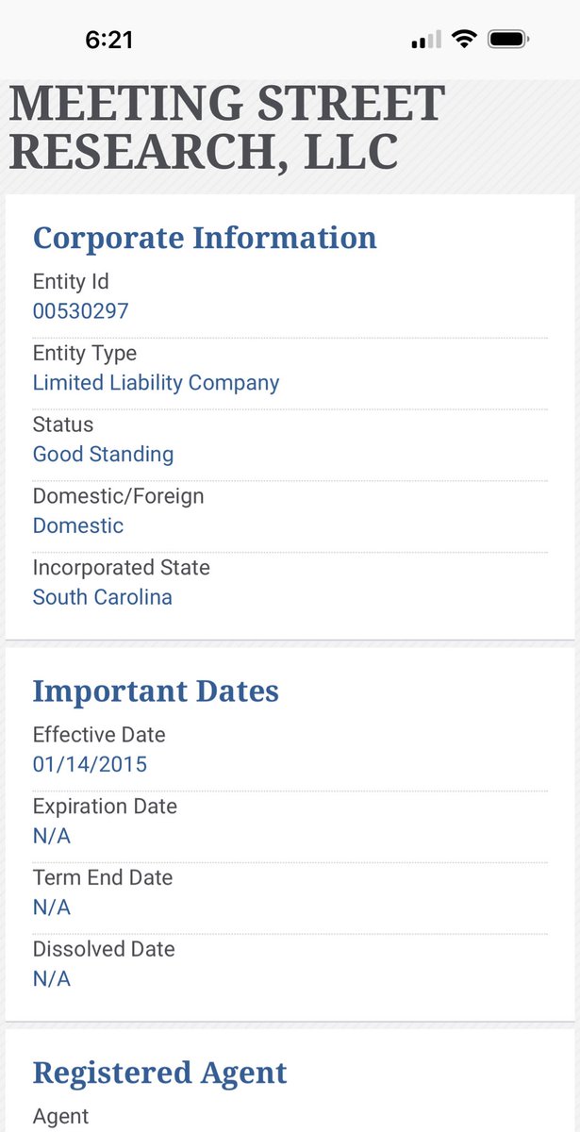
Task: Click entity ID 00530297
Action: tap(81, 311)
